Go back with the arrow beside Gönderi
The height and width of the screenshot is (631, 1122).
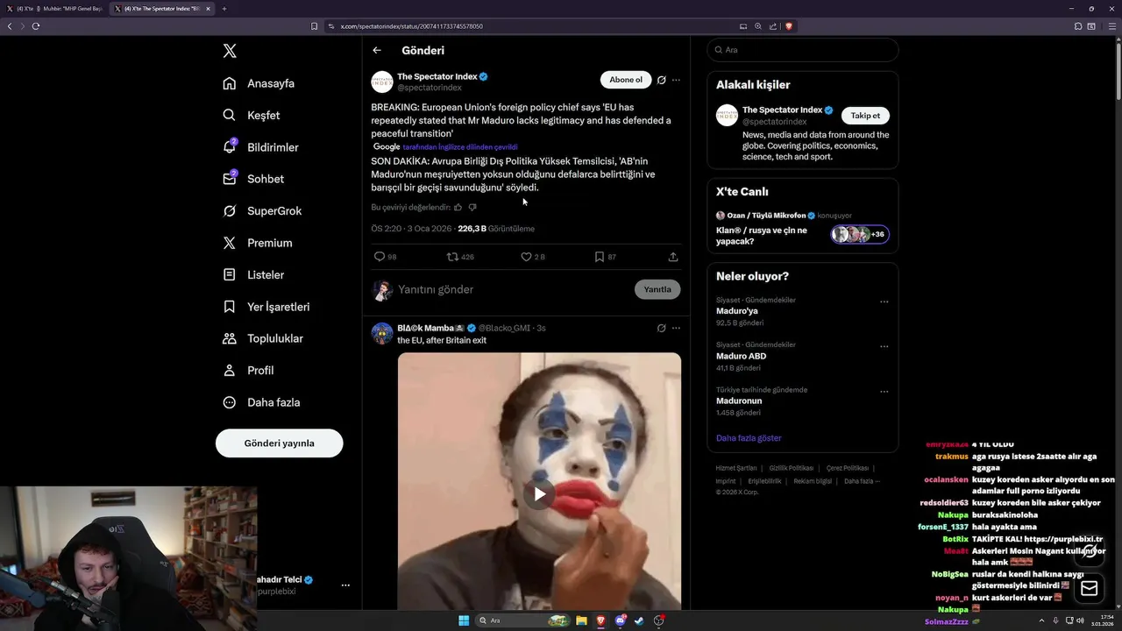tap(377, 50)
